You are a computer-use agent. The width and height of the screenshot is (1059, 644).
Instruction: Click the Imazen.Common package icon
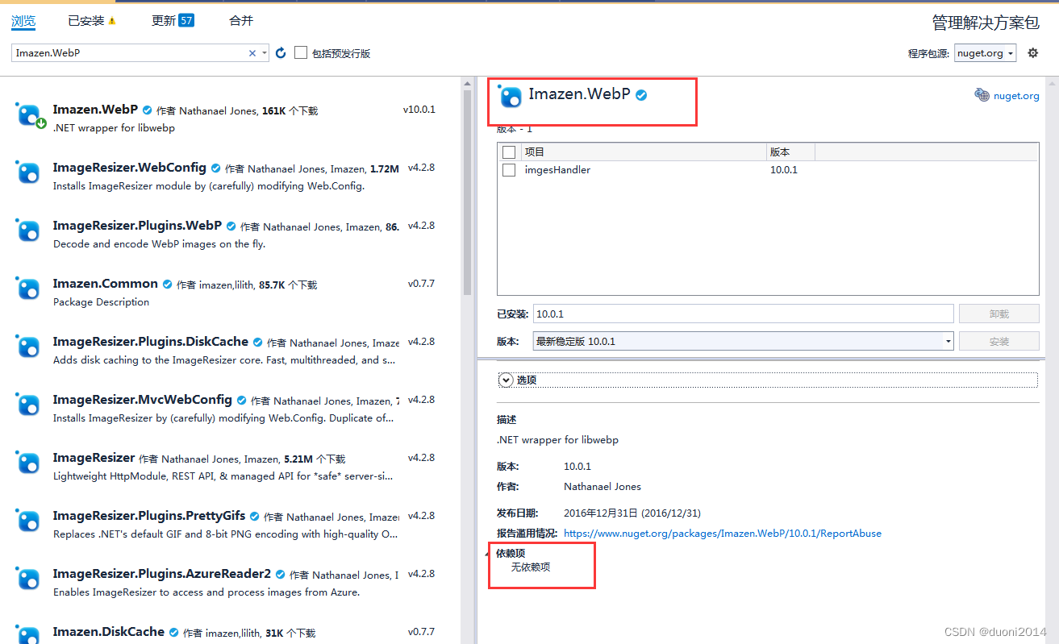28,289
